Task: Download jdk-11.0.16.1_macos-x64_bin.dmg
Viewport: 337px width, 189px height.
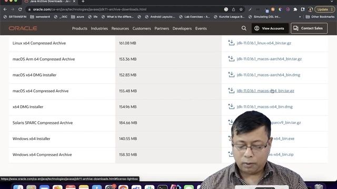Action: 264,107
